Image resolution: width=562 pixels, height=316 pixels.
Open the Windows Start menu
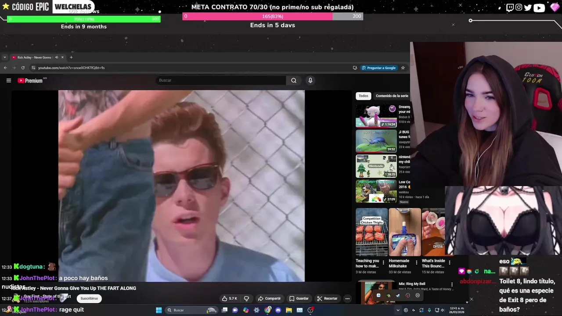[x=159, y=310]
